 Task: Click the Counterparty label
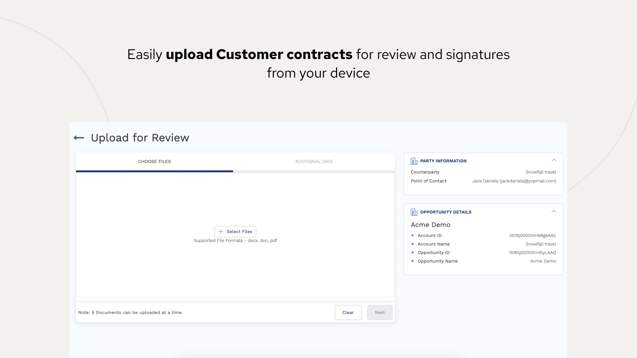coord(425,172)
